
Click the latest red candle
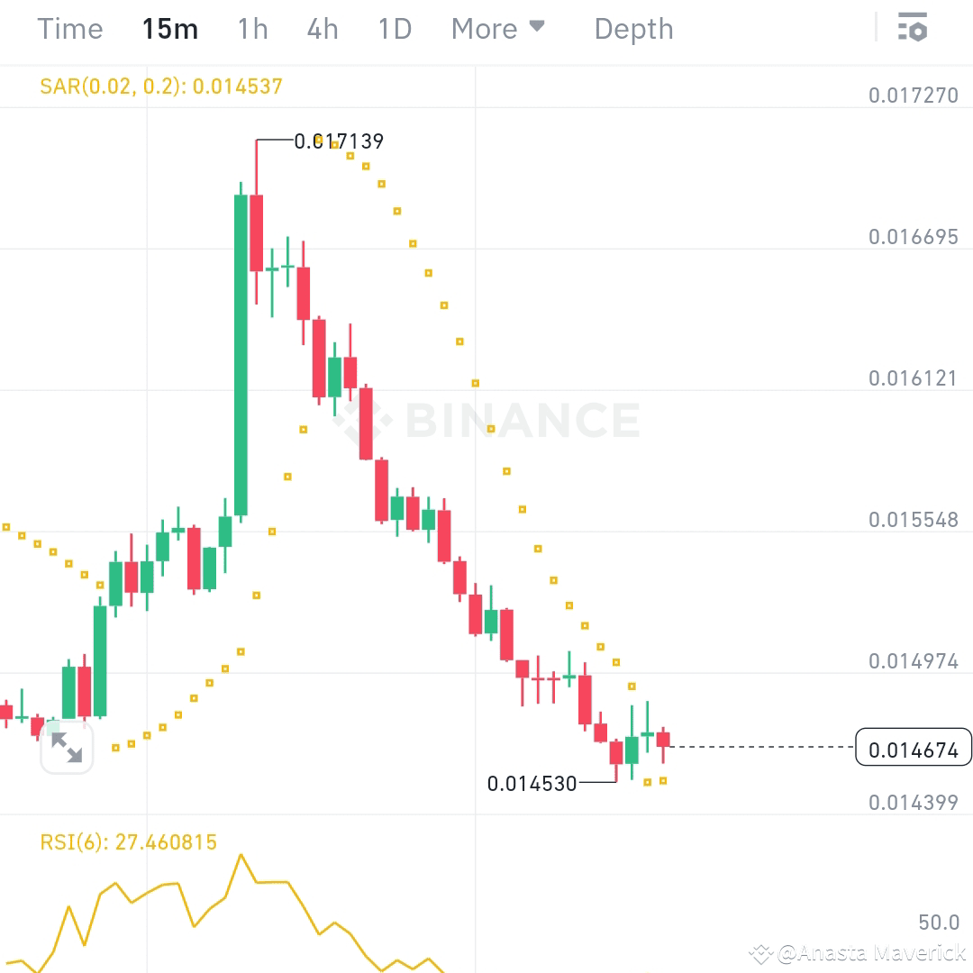click(x=663, y=740)
